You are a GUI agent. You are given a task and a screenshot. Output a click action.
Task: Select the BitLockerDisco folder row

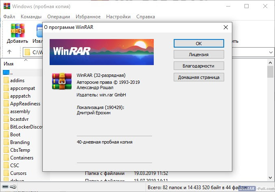tap(23, 127)
